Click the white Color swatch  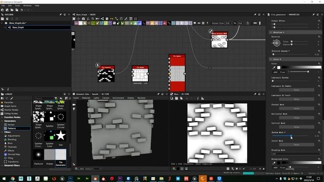[279, 67]
